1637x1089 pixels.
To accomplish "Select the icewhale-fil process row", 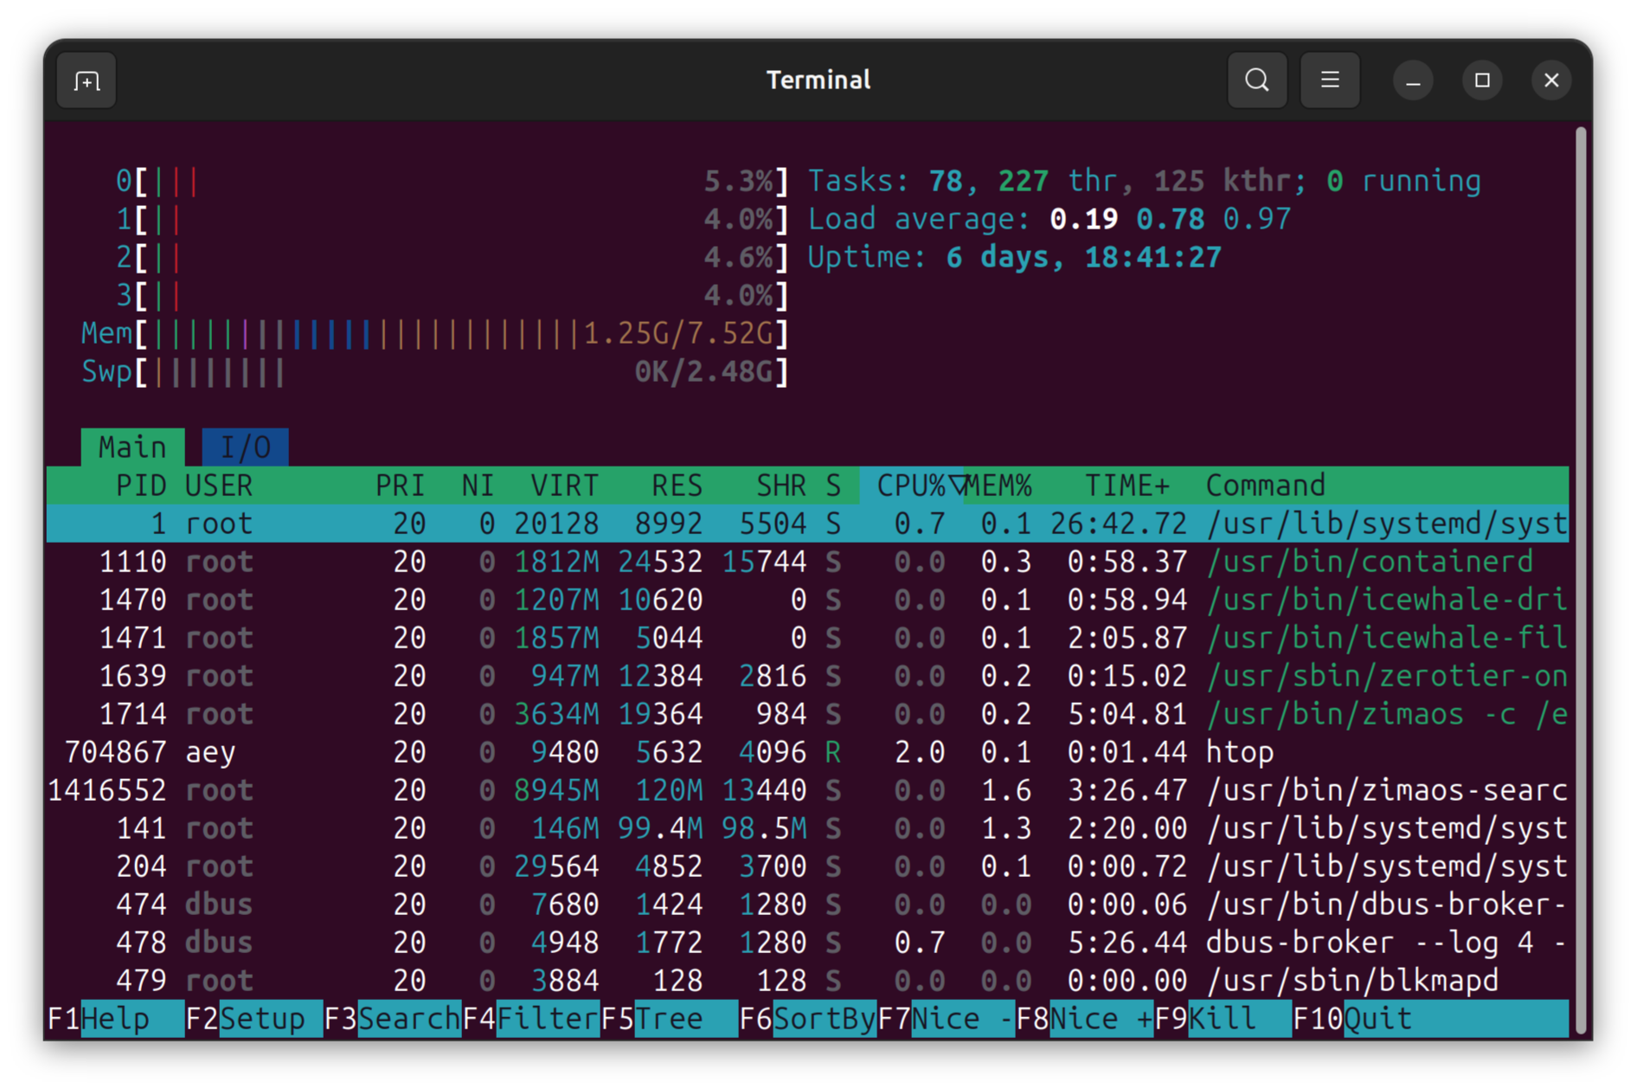I will click(807, 638).
